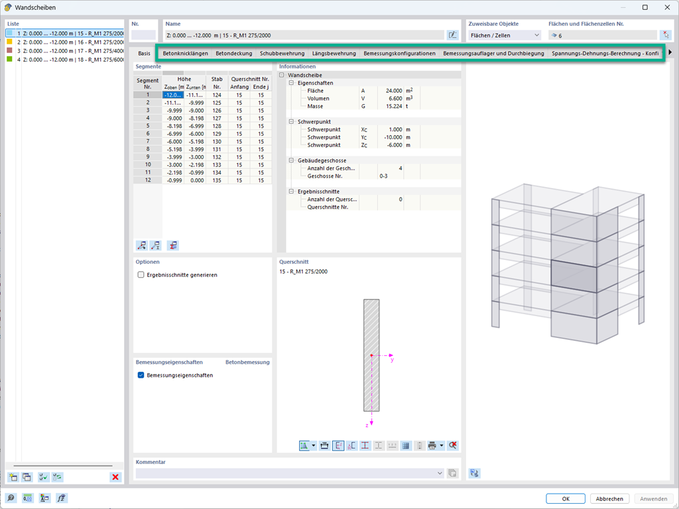The image size is (679, 509).
Task: Click the first segment tool icon below Segmente table
Action: (142, 245)
